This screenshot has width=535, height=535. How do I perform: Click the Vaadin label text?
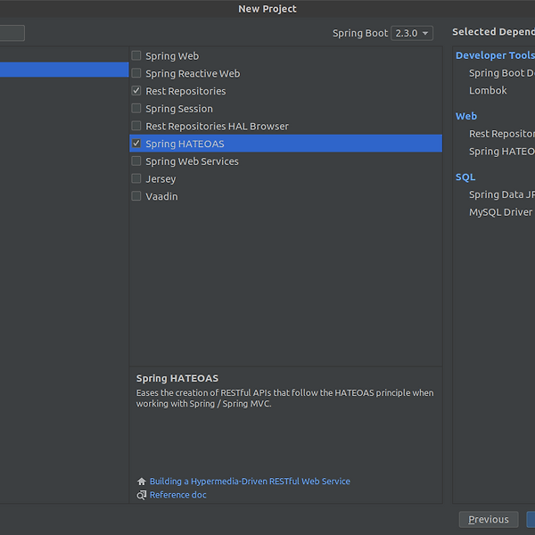[161, 196]
